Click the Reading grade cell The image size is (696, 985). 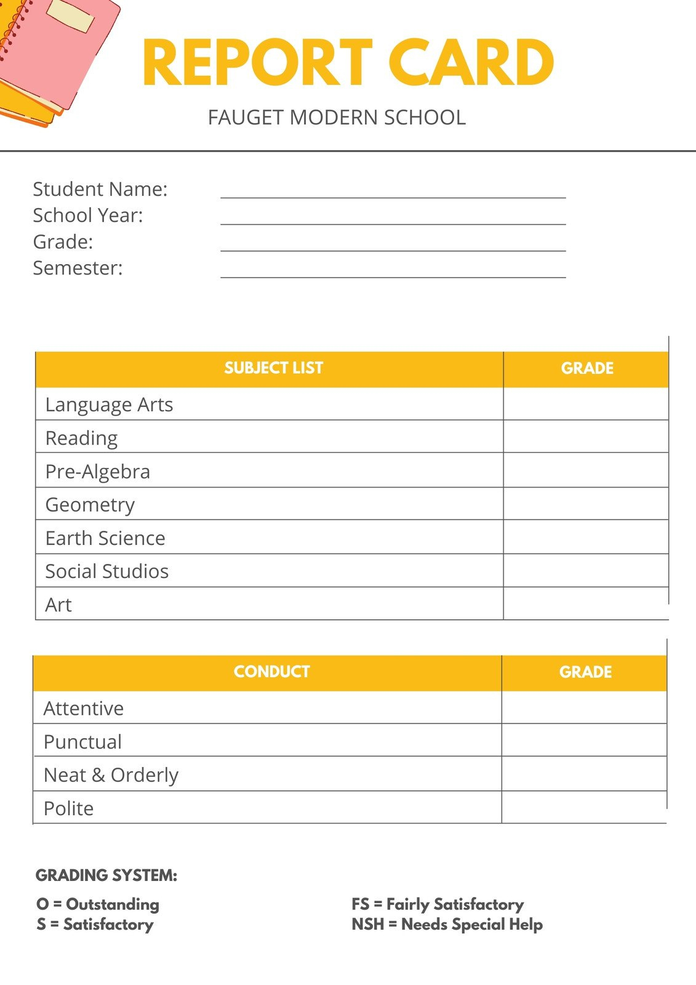(x=585, y=436)
